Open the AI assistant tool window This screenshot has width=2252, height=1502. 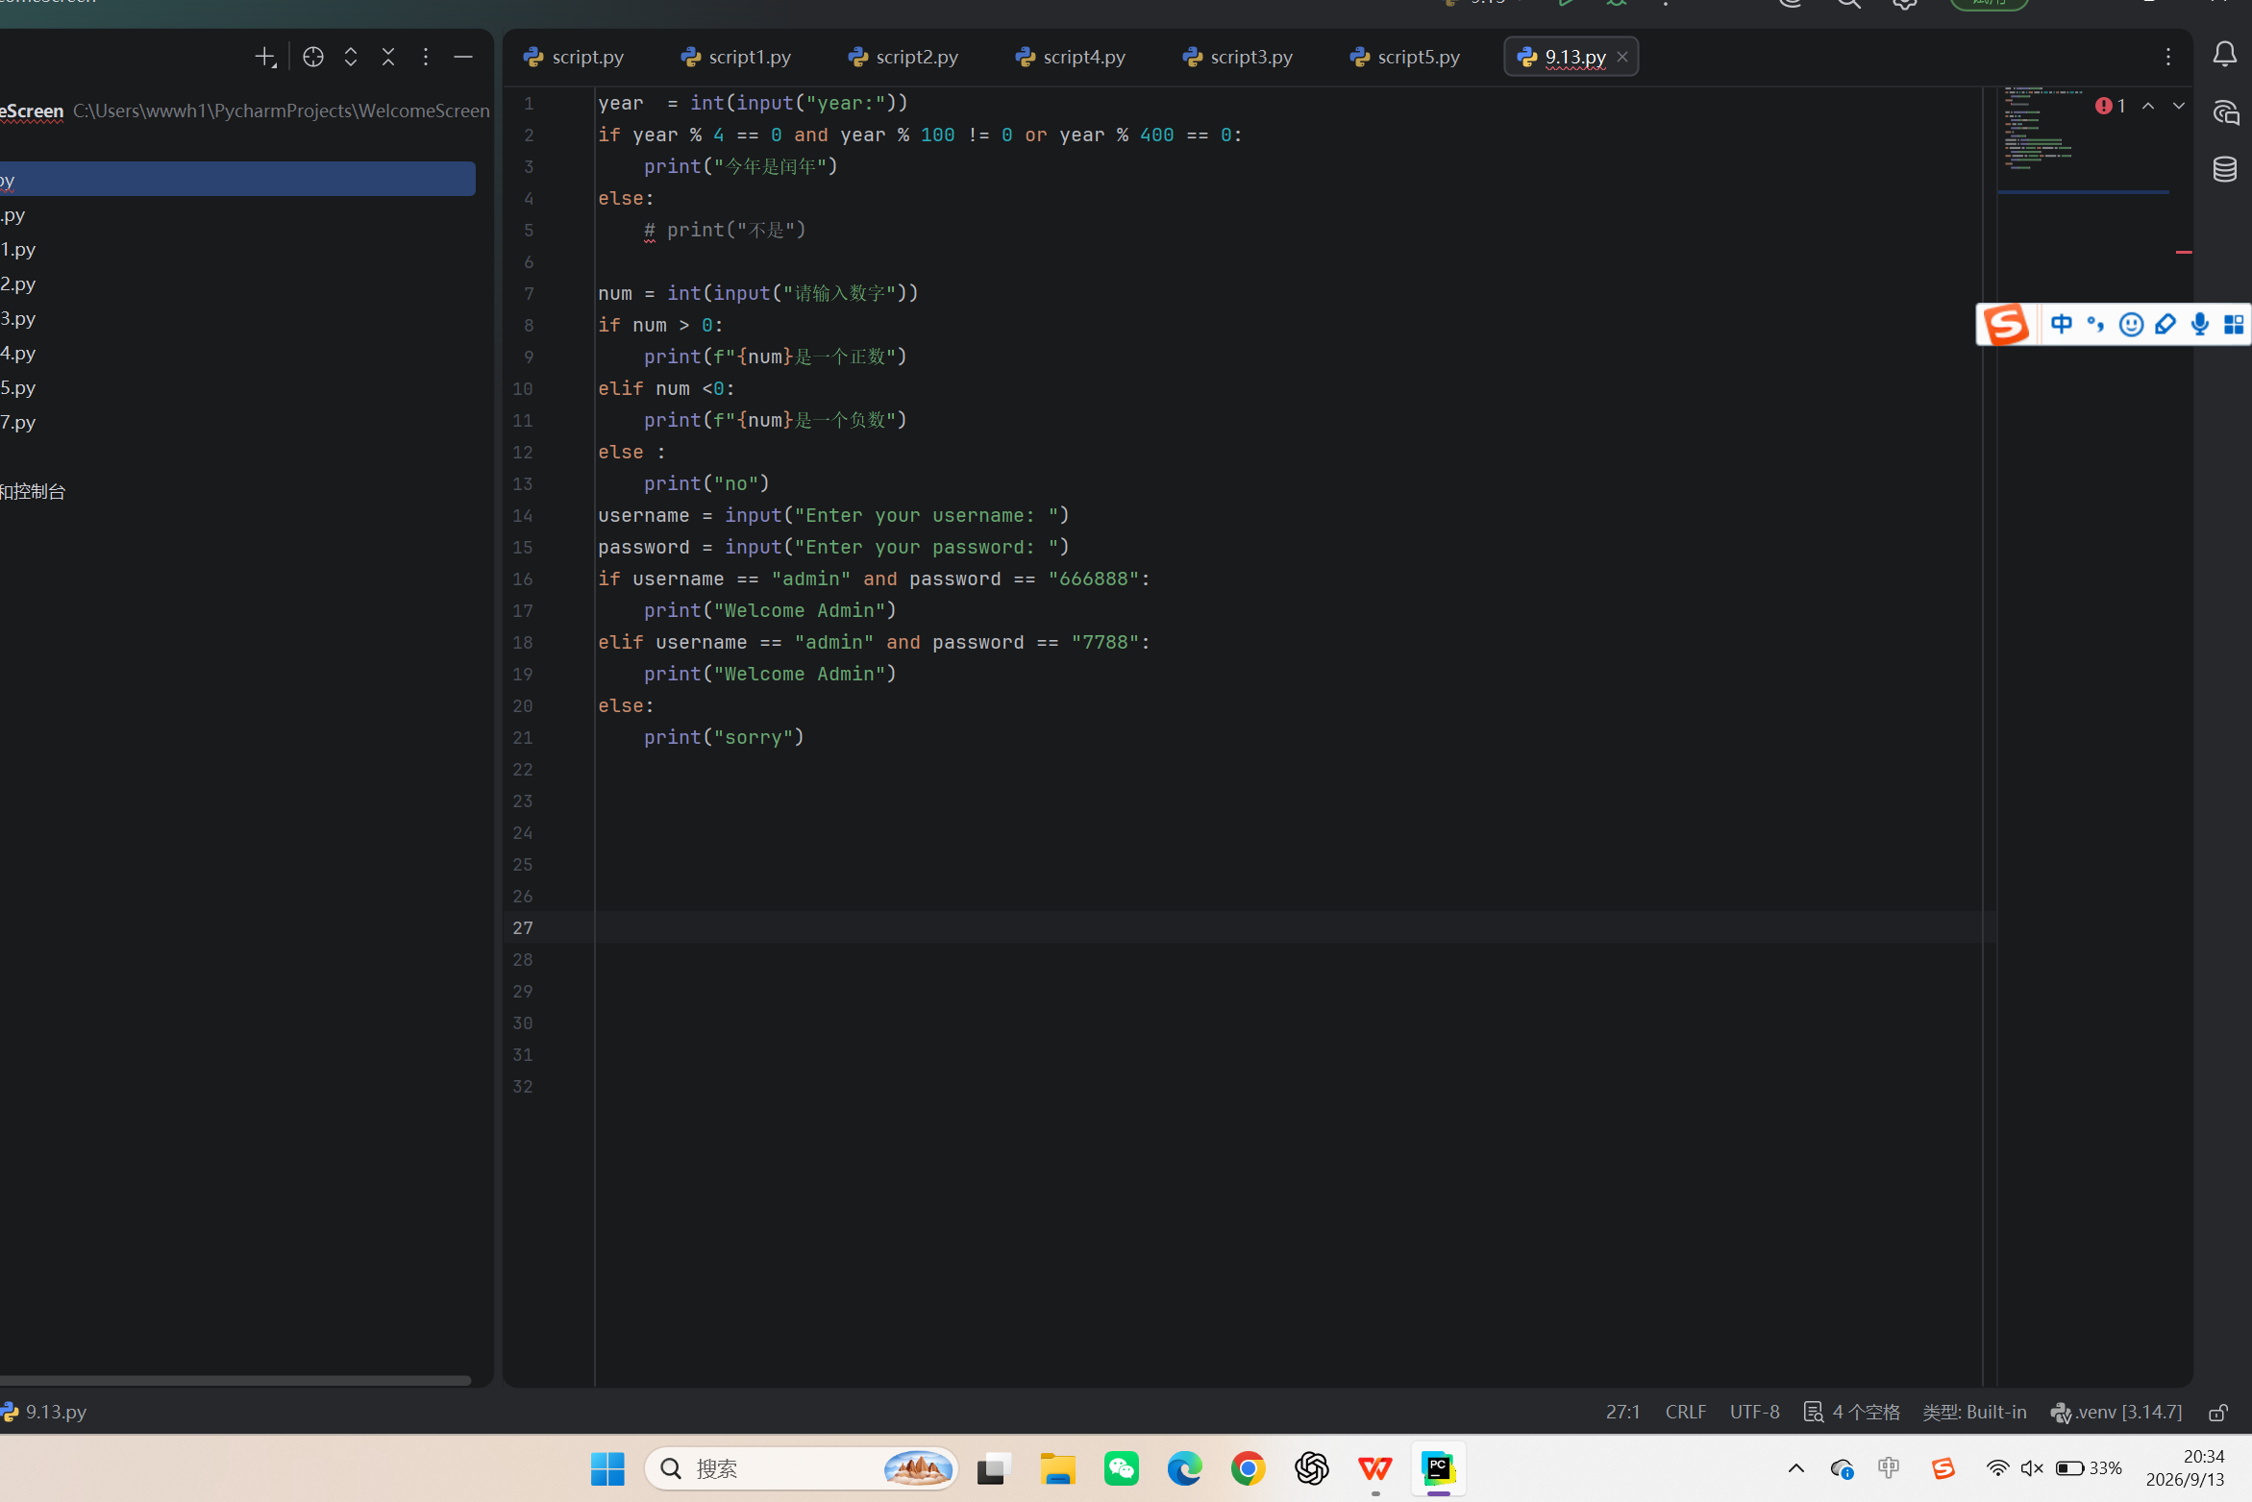point(2225,112)
